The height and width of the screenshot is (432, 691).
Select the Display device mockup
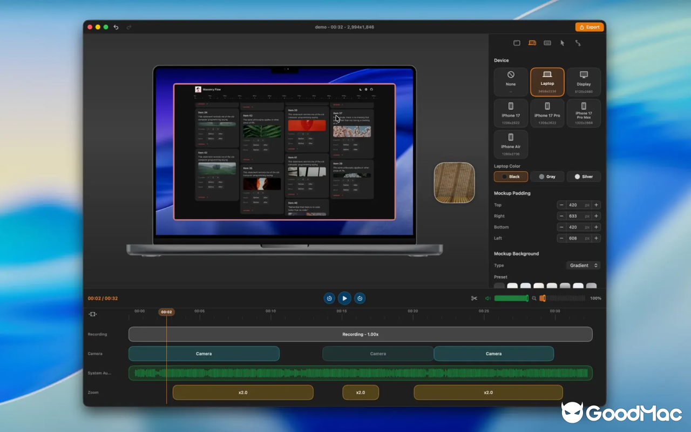(584, 82)
